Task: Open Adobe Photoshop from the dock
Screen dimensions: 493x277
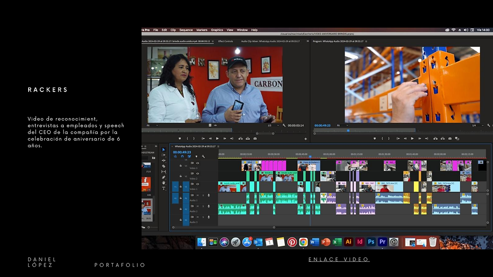Action: click(x=371, y=242)
